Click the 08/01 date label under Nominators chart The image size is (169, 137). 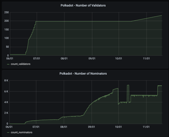64,127
